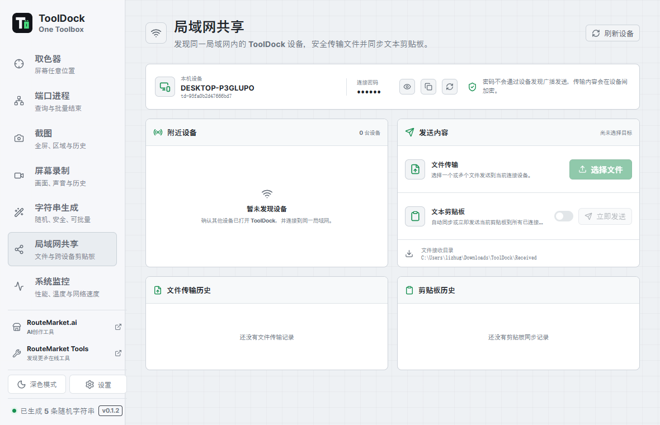Click the 暂未发现设备 Wi-Fi icon
This screenshot has width=660, height=425.
pyautogui.click(x=267, y=194)
